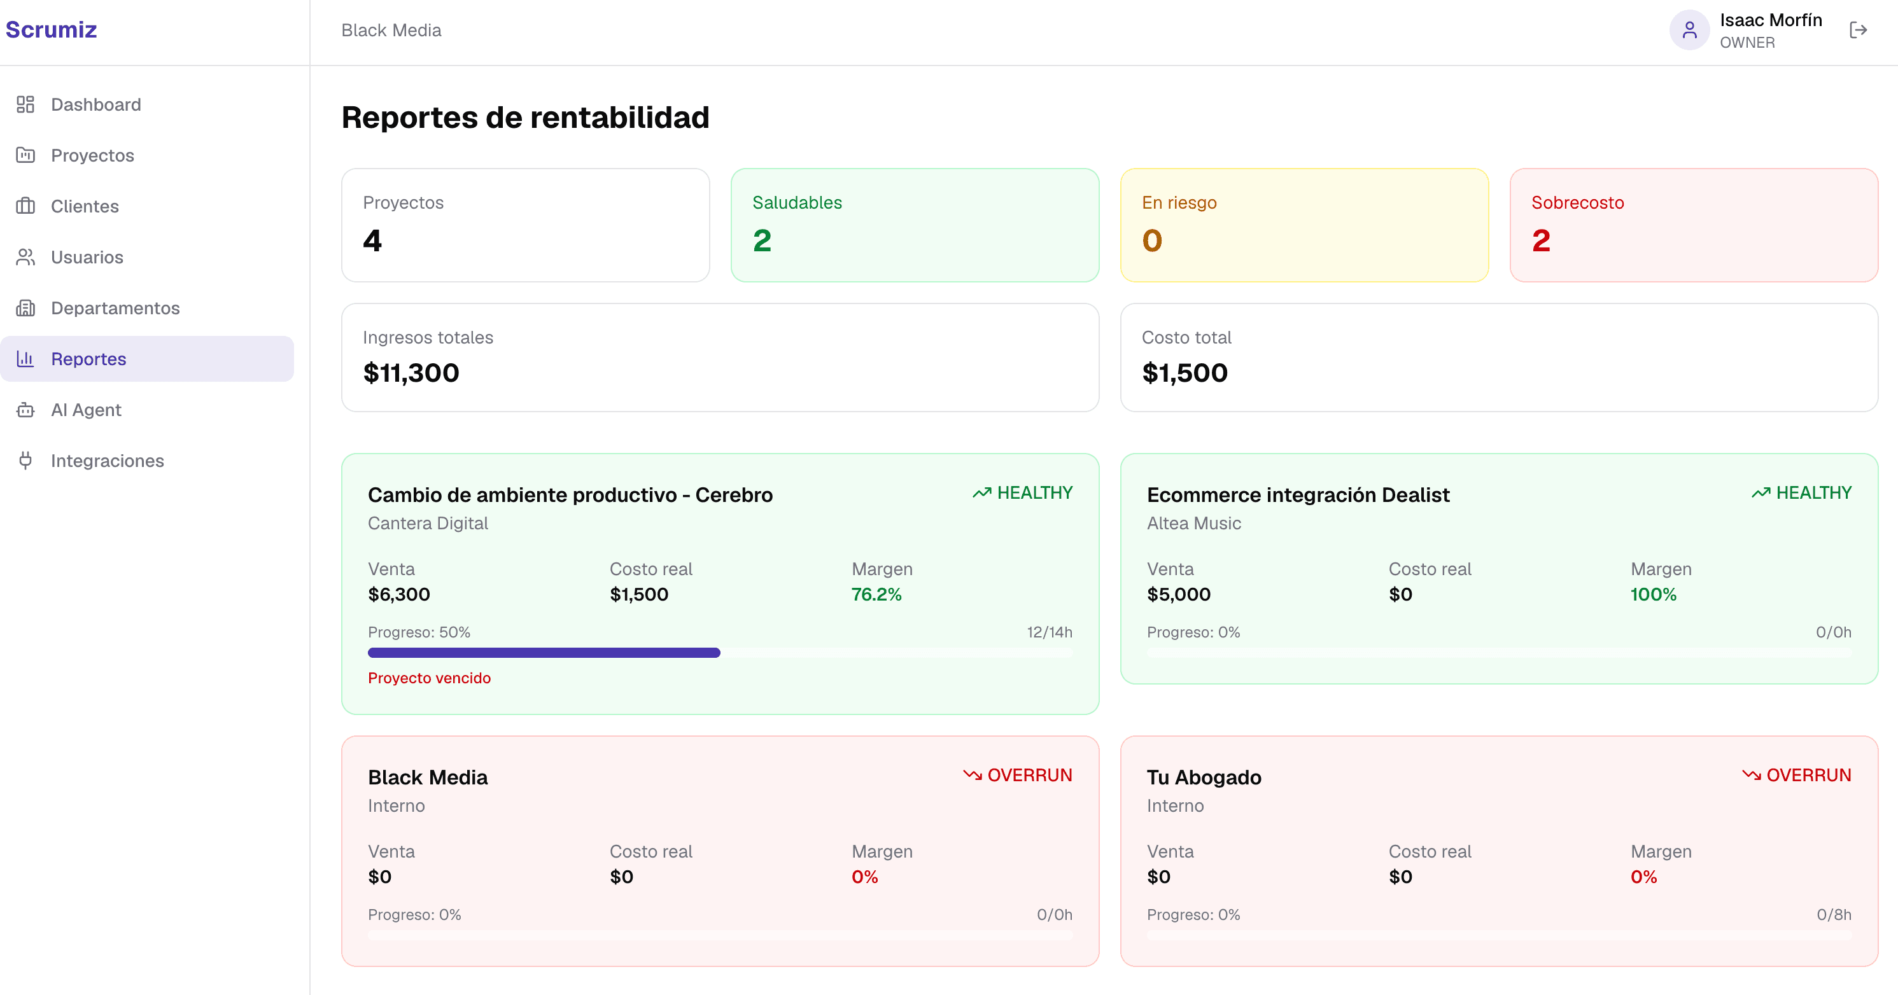Click the logout icon next to Isaac Morfín
1898x995 pixels.
click(x=1858, y=30)
